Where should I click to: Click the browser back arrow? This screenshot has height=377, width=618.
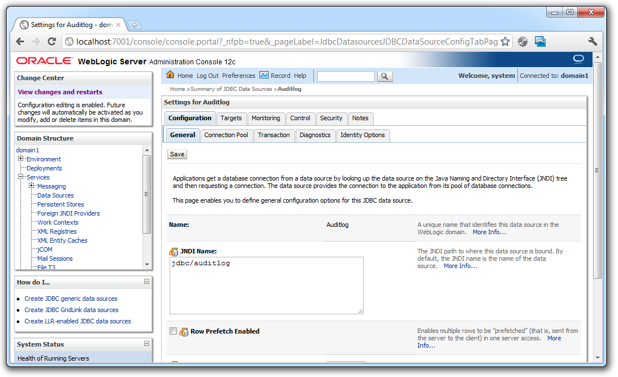click(20, 41)
